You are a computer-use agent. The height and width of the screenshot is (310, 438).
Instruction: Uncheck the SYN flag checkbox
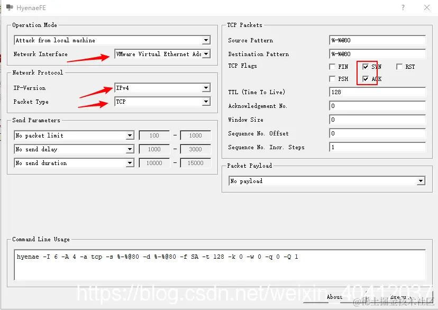click(x=366, y=67)
